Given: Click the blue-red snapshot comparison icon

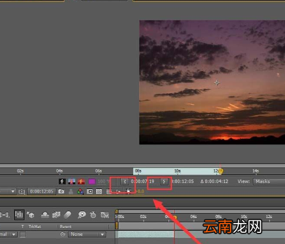Looking at the screenshot, I should pos(72,182).
